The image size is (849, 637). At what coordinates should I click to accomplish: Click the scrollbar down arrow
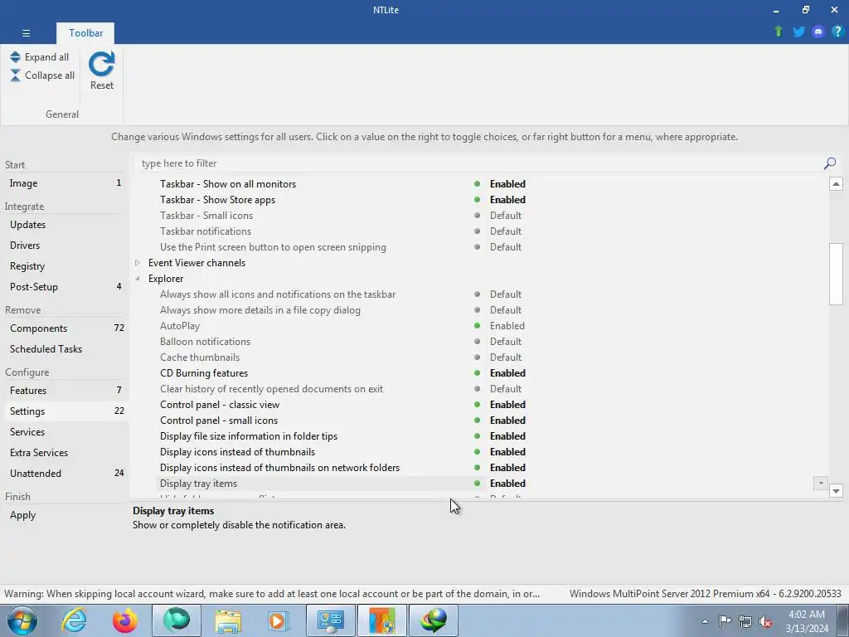point(836,491)
